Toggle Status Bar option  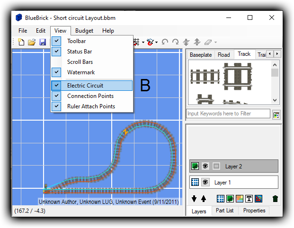point(92,52)
